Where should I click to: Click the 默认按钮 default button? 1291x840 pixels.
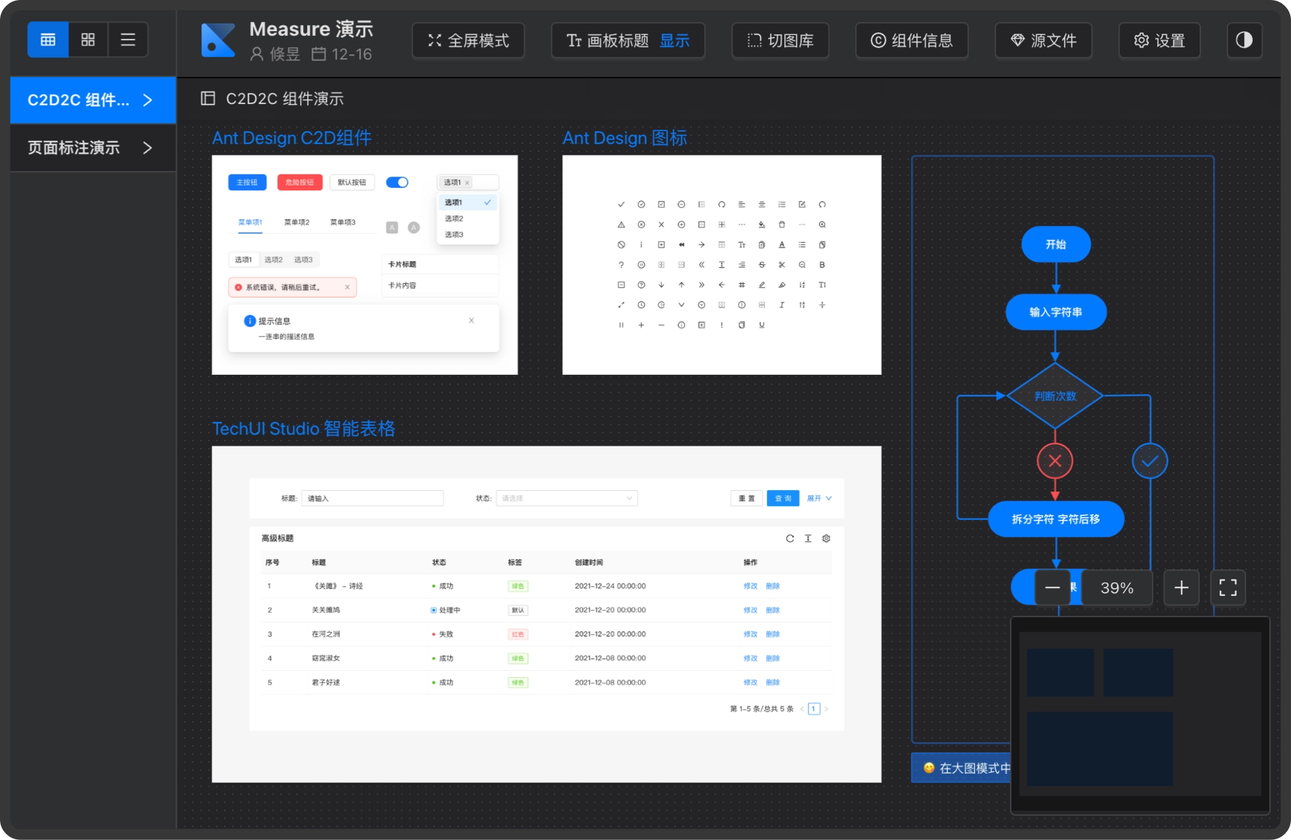(352, 182)
